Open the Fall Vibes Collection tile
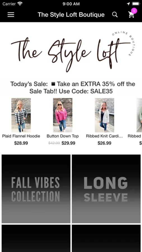This screenshot has height=252, width=142. pos(36,189)
